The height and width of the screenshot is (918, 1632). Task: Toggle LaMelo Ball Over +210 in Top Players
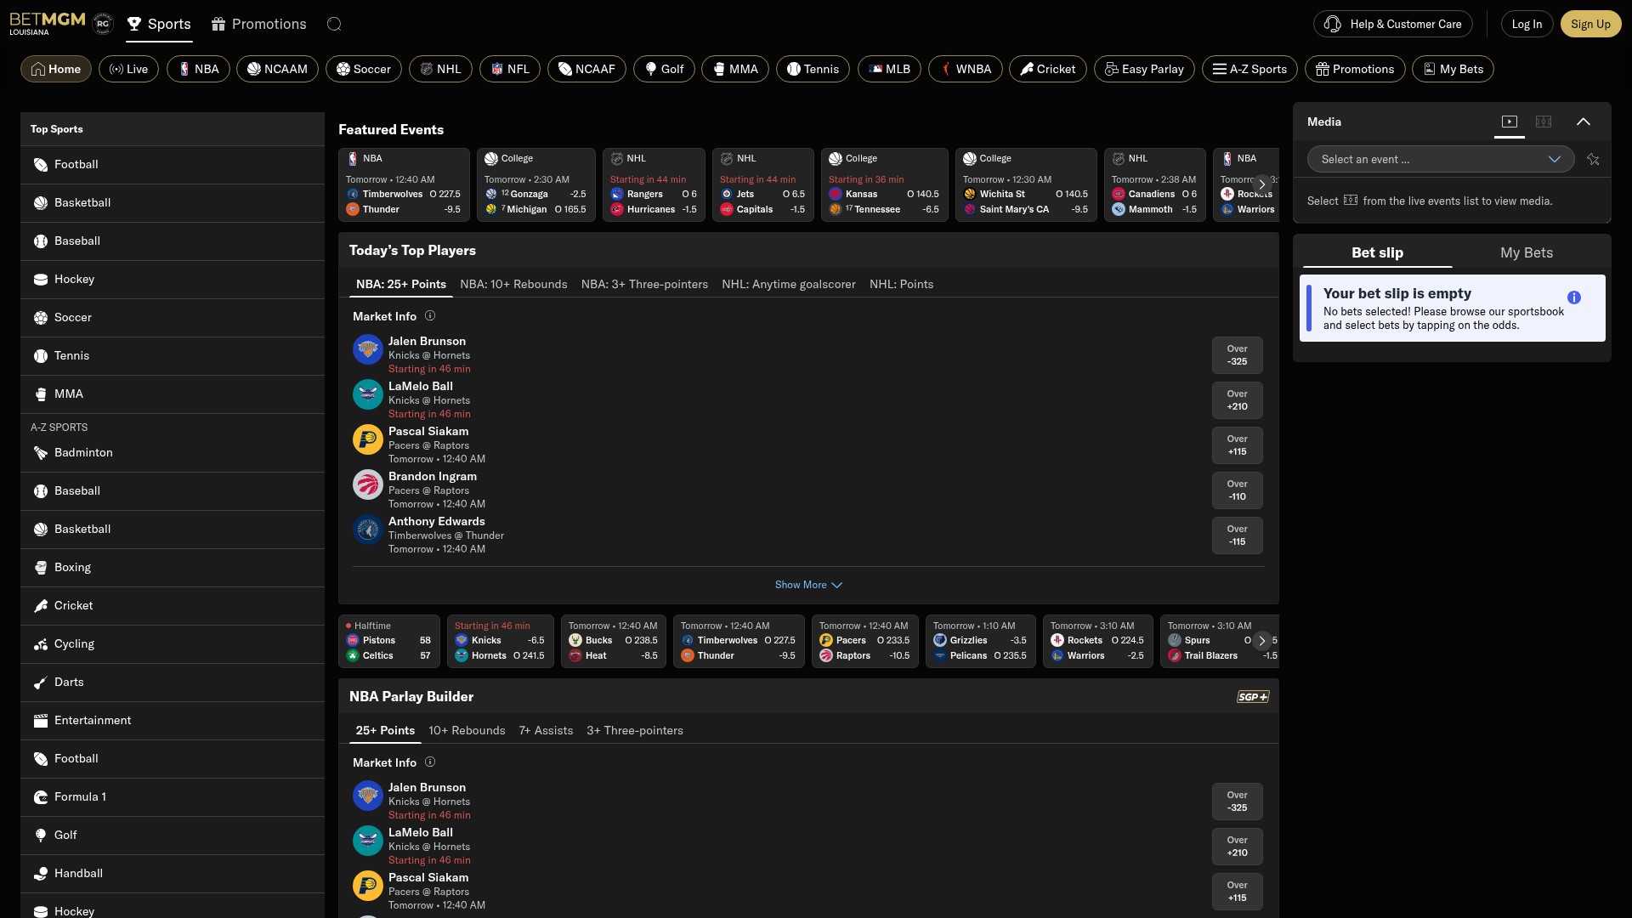tap(1238, 400)
